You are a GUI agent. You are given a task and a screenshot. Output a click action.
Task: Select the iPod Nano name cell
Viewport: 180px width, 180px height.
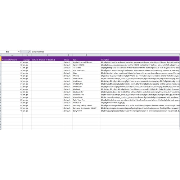tap(86, 81)
